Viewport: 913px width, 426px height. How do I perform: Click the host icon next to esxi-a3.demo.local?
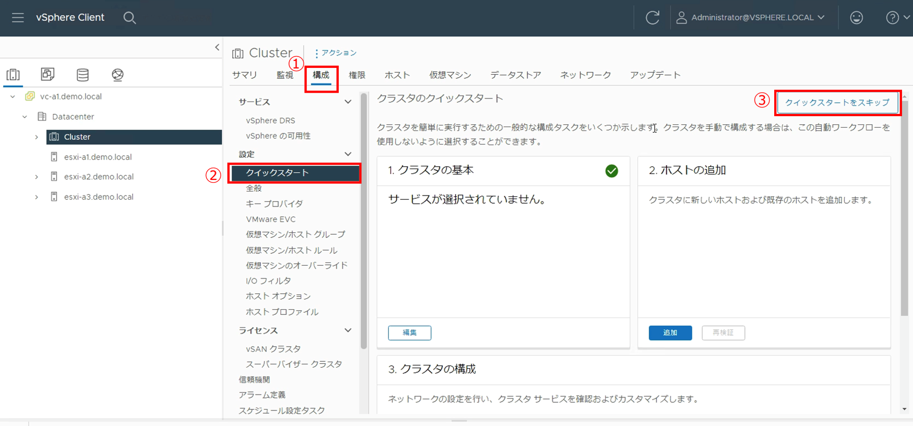tap(54, 197)
